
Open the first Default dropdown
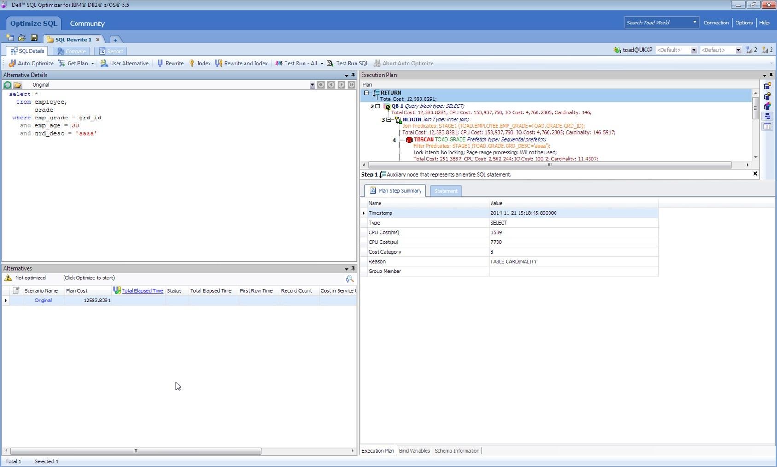694,50
